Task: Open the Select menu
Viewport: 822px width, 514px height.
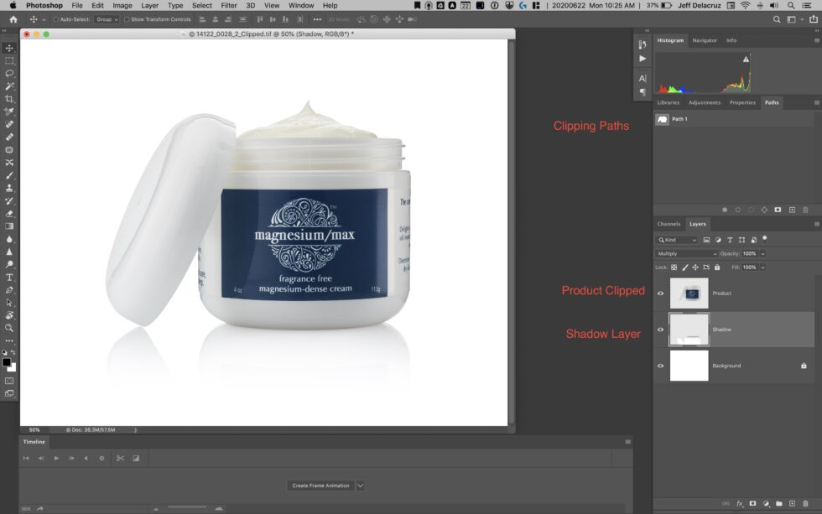Action: [x=202, y=5]
